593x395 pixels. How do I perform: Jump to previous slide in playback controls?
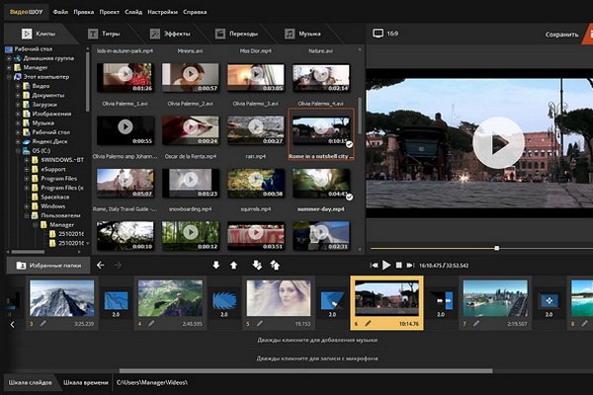point(374,265)
